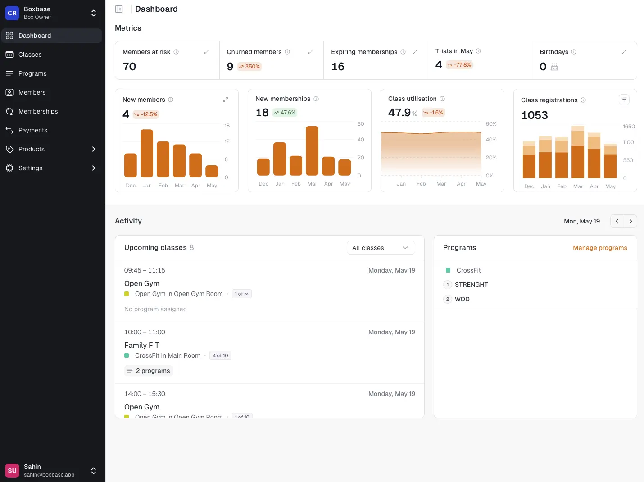This screenshot has width=644, height=482.
Task: Expand the New members chart view
Action: click(226, 100)
